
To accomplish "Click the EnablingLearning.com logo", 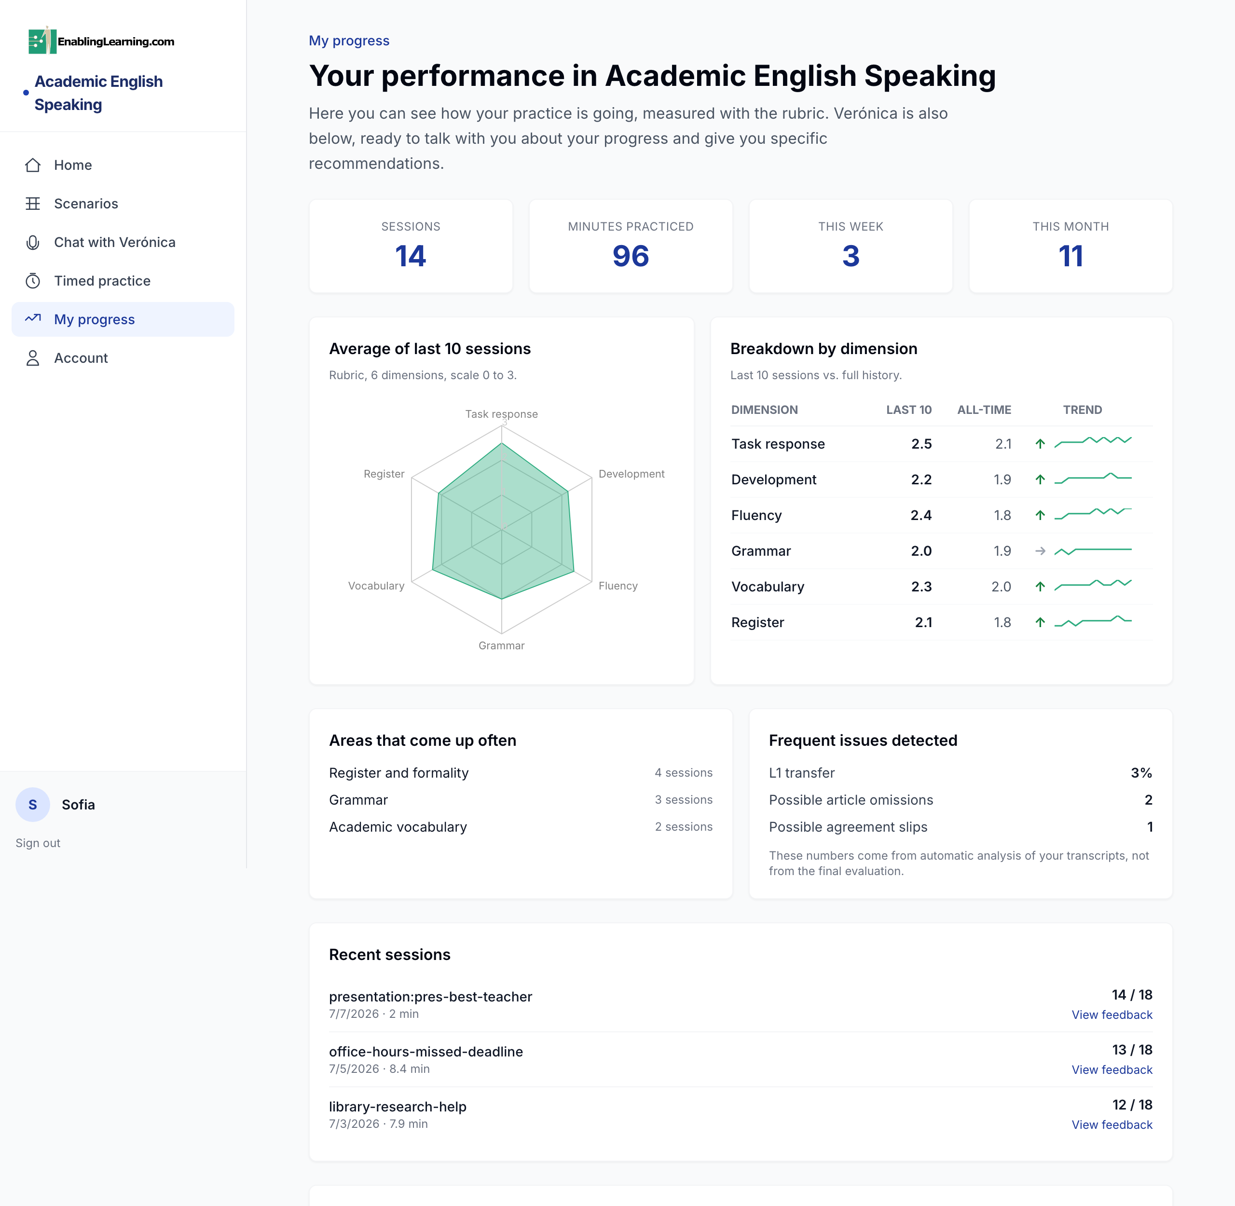I will point(101,41).
